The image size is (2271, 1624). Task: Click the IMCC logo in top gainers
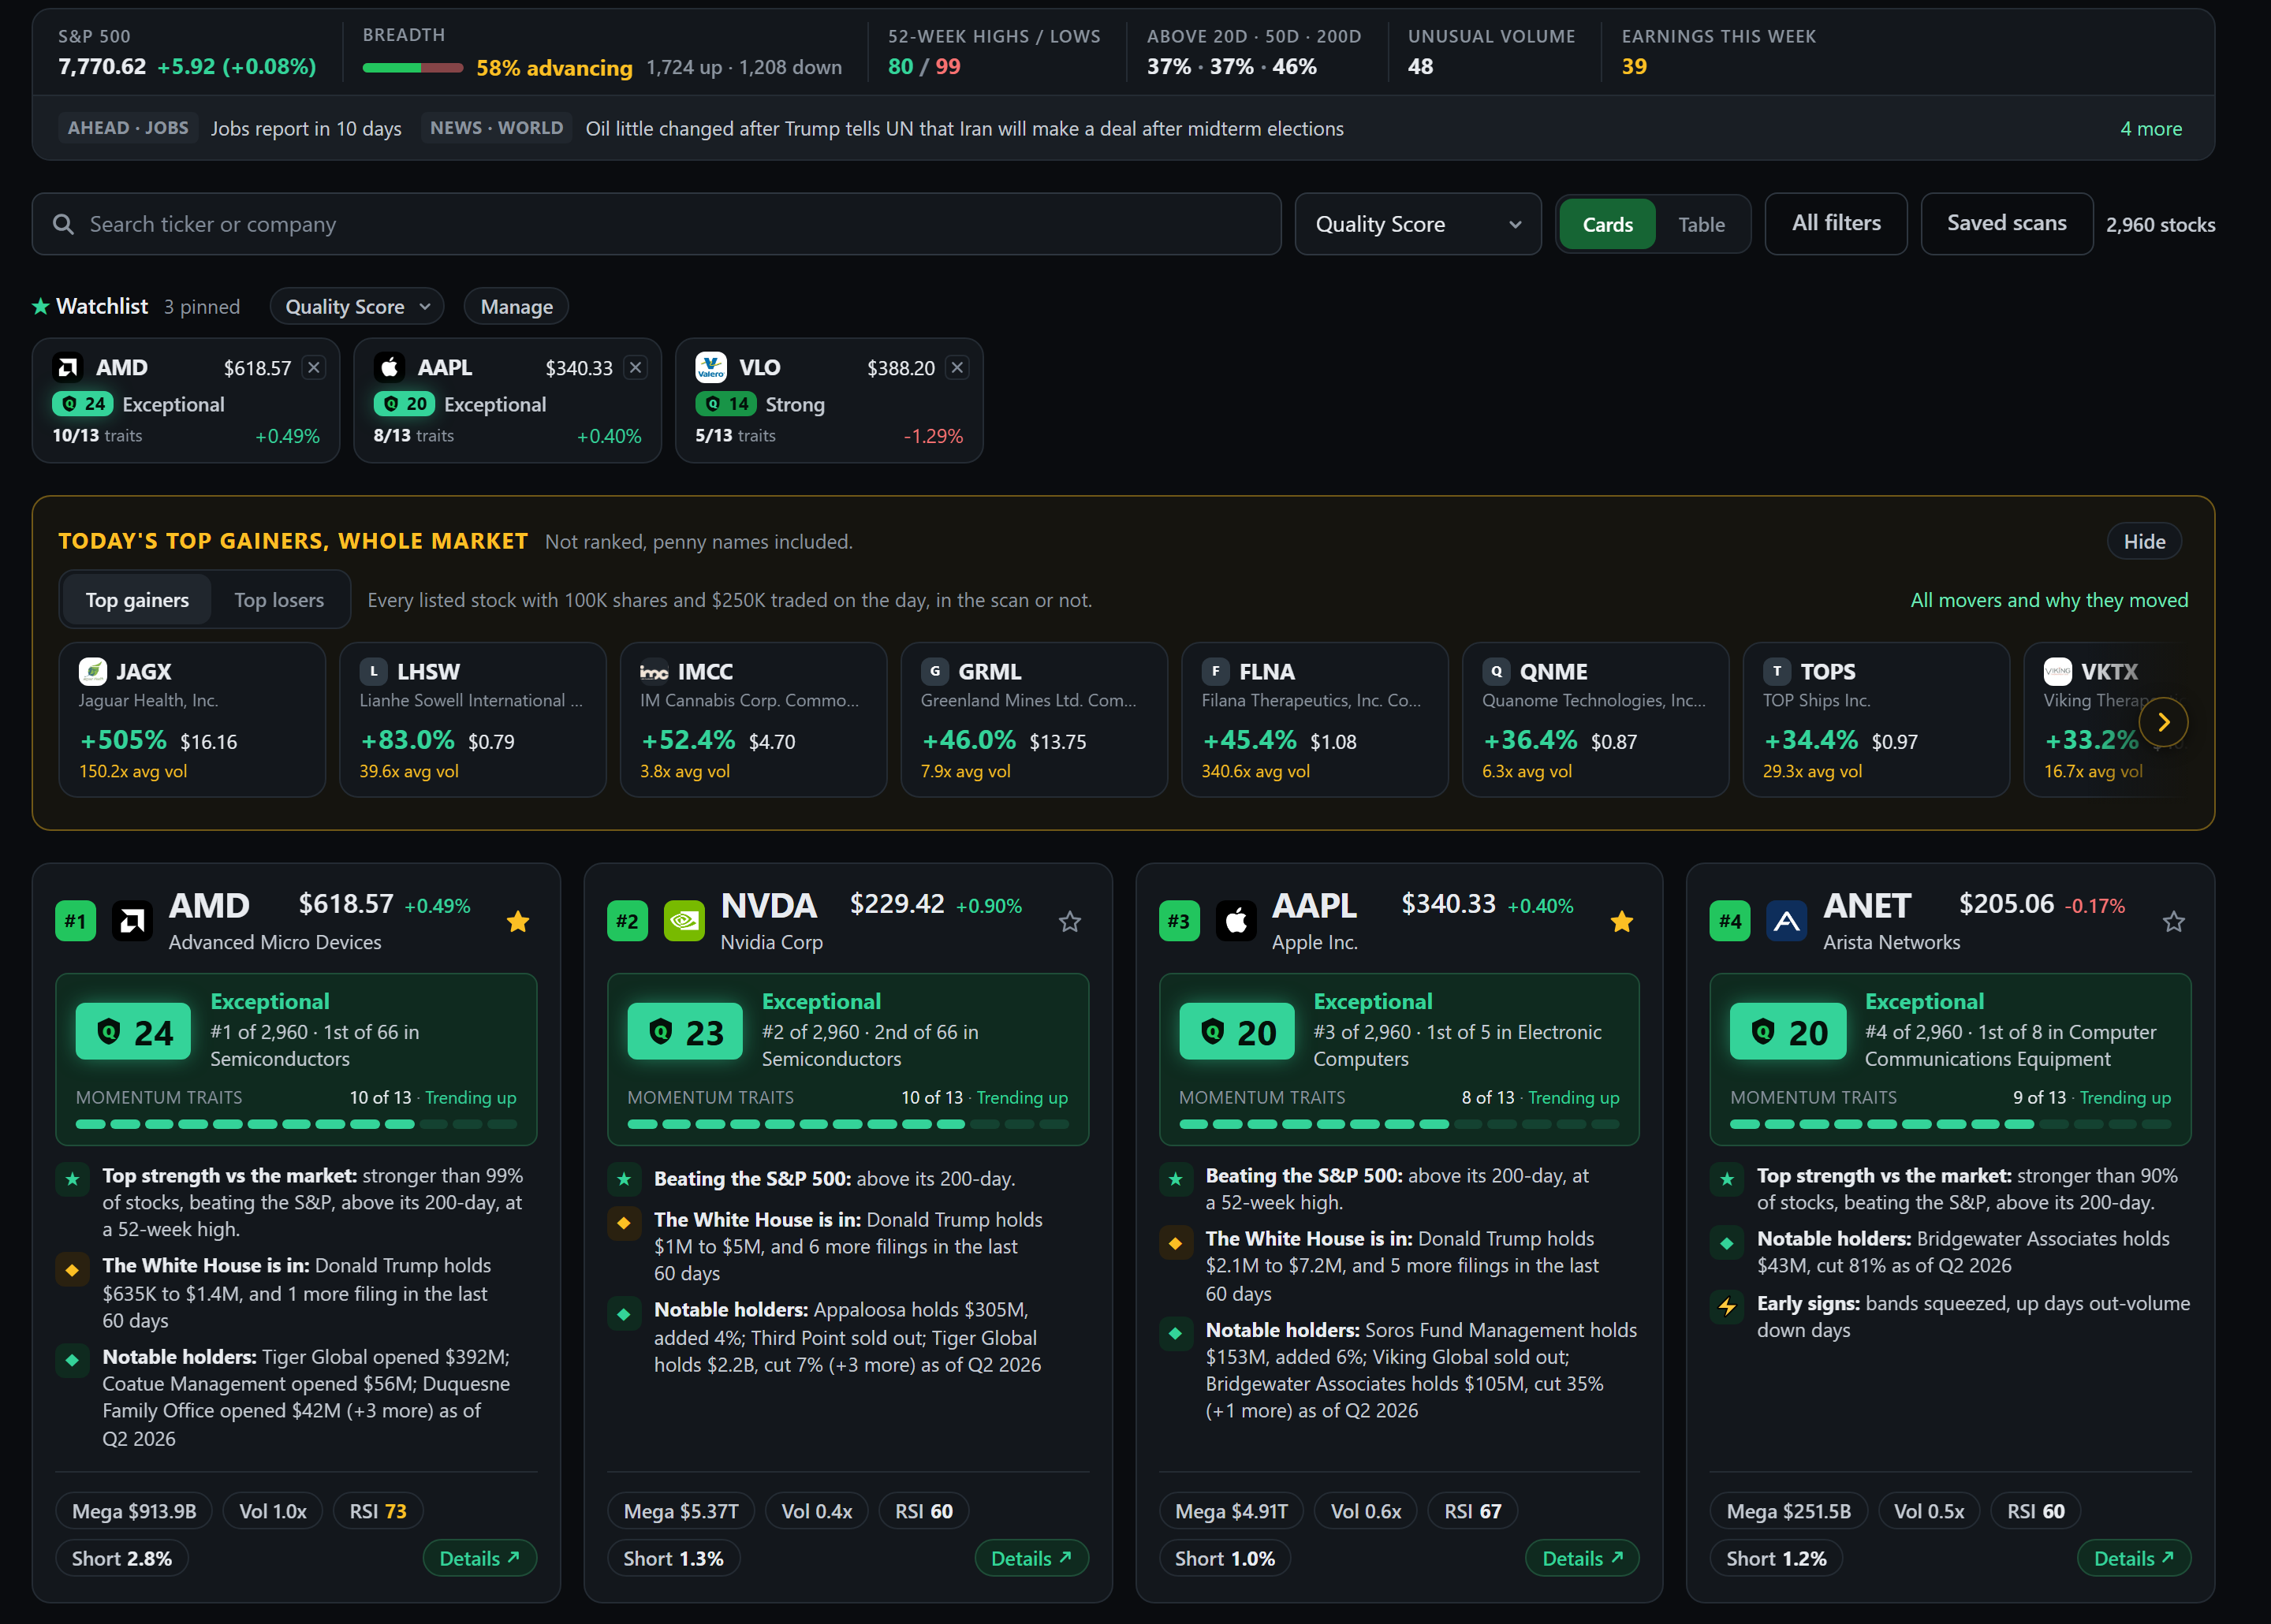coord(654,672)
